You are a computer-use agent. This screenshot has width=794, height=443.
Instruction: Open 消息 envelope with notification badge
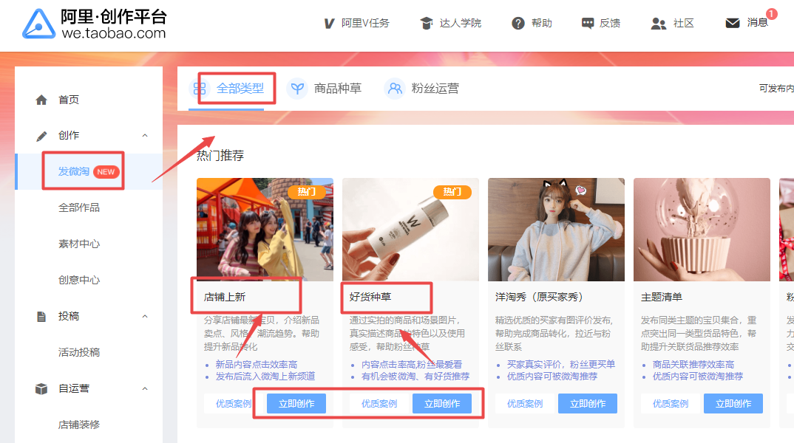733,23
